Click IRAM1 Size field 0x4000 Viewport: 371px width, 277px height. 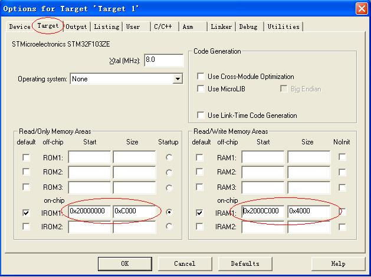(x=308, y=212)
